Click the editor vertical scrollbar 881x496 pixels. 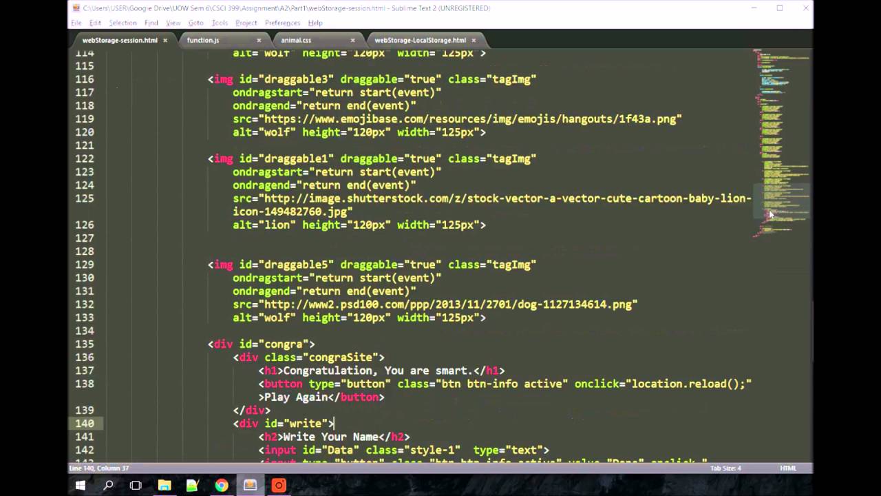click(812, 331)
